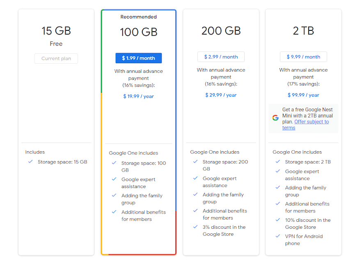362x260 pixels.
Task: Click checkmark beside Storage space: 15 GB
Action: tap(30, 162)
